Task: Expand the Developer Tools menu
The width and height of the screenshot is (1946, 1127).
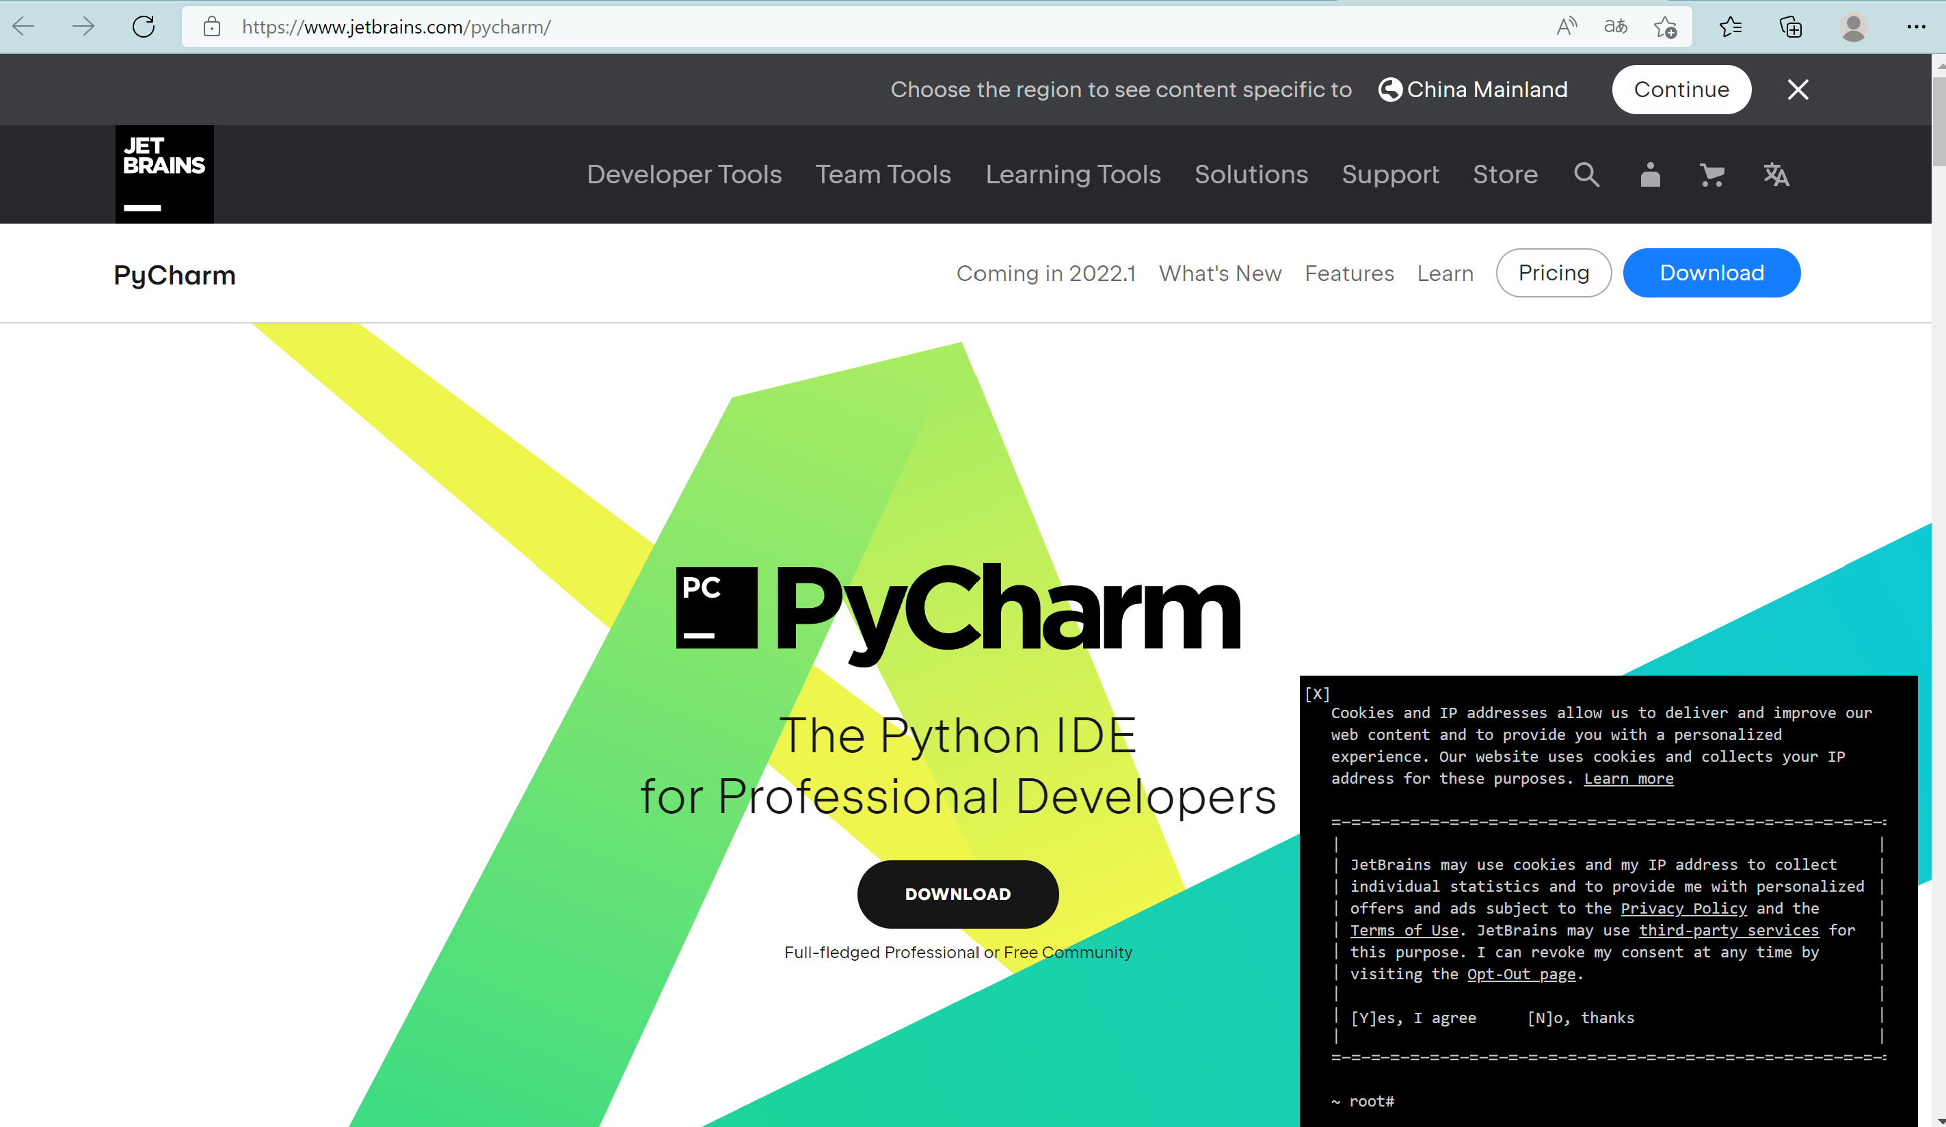Action: point(684,174)
